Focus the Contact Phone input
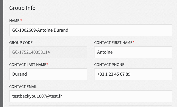This screenshot has width=177, height=107. point(133,74)
